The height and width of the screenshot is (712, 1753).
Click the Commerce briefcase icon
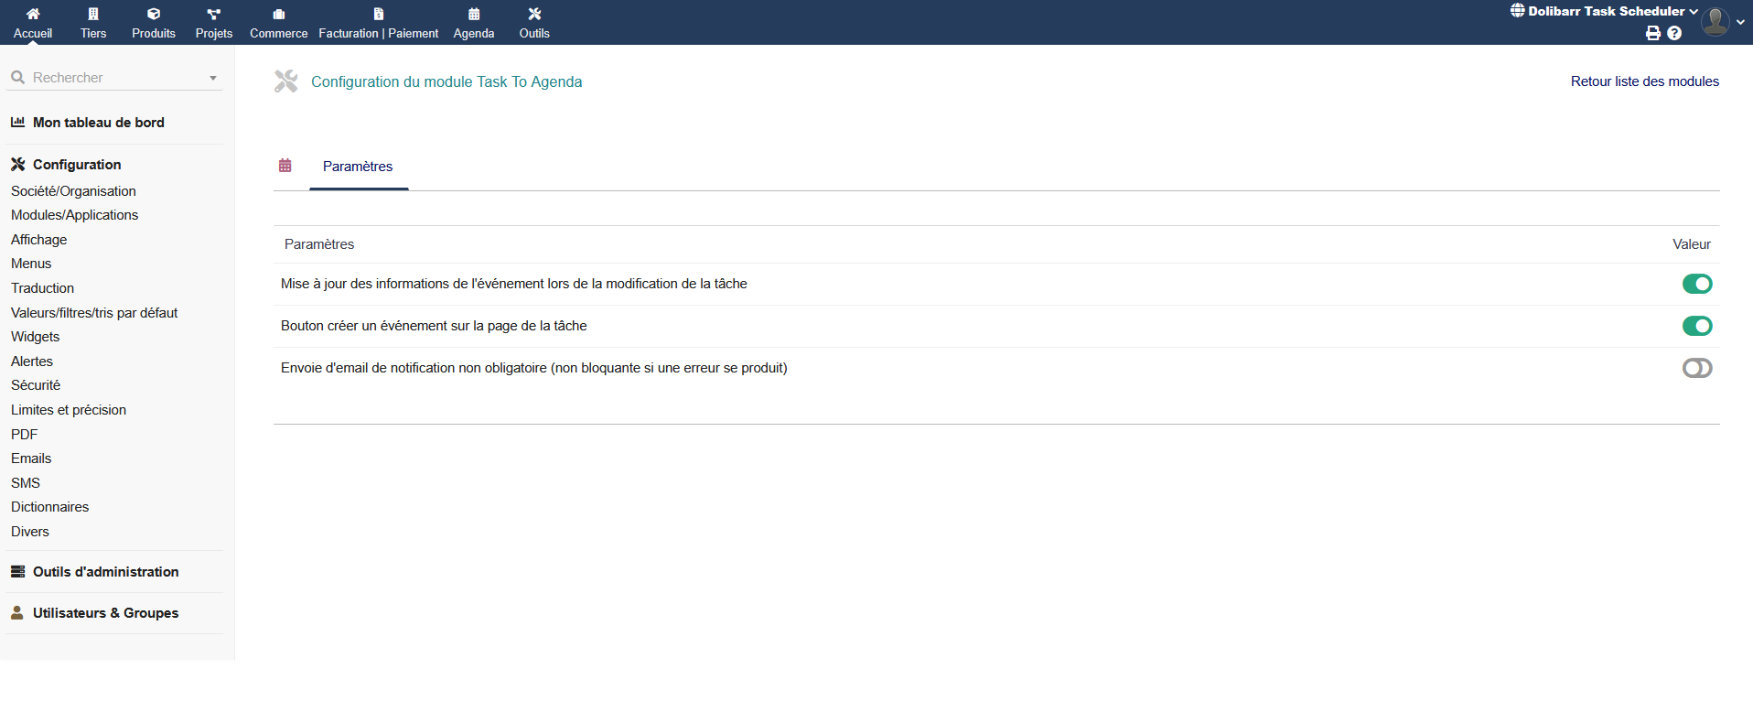[279, 14]
